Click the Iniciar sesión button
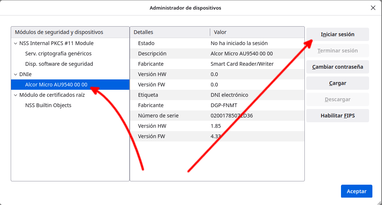Viewport: 382px width, 205px height. pyautogui.click(x=337, y=34)
